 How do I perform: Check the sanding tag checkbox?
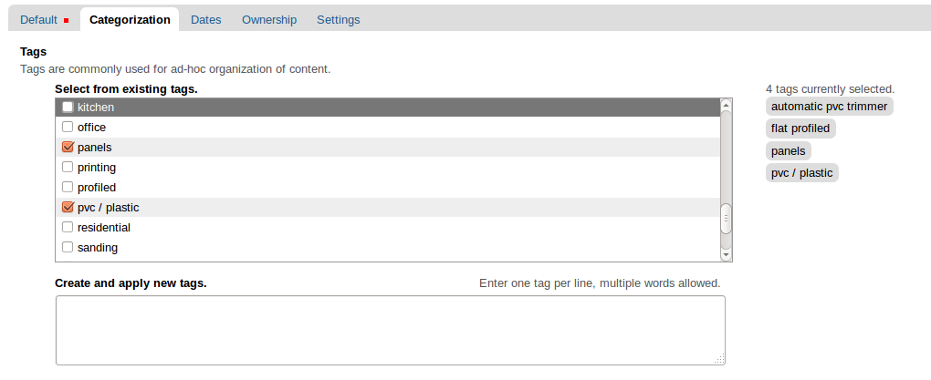click(x=68, y=247)
